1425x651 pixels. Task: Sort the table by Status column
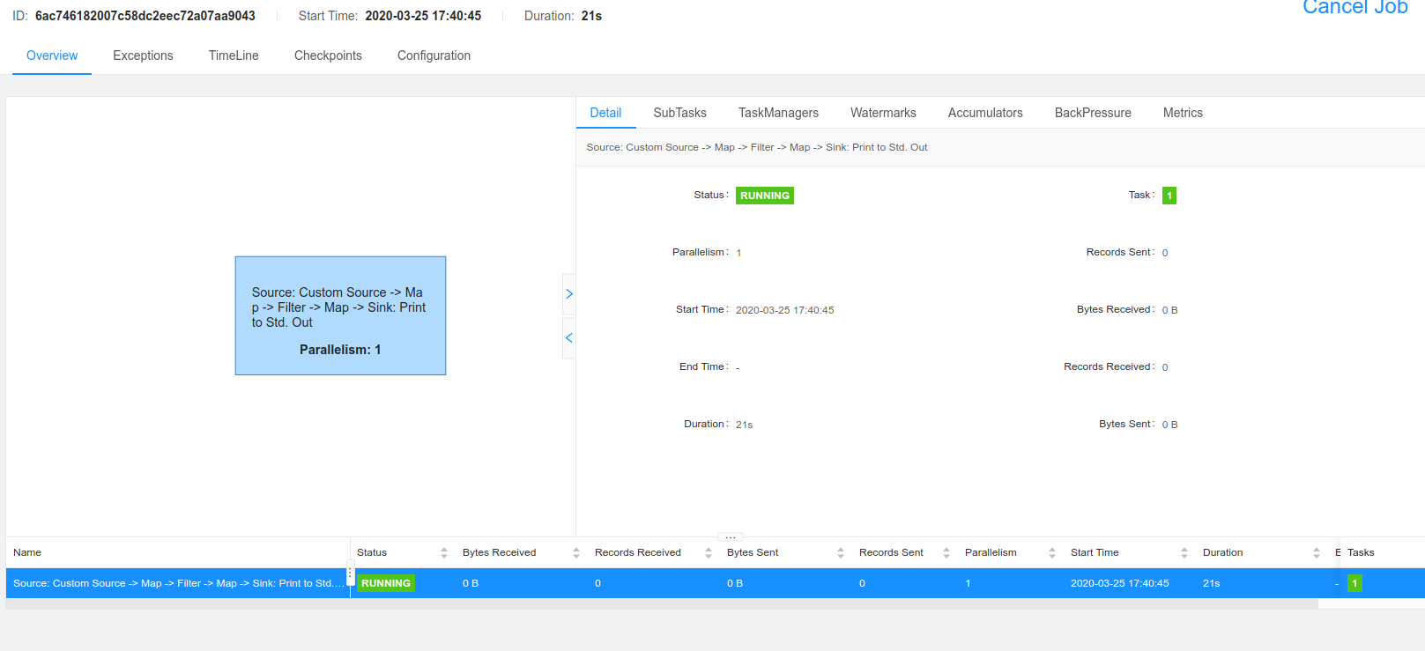(444, 553)
